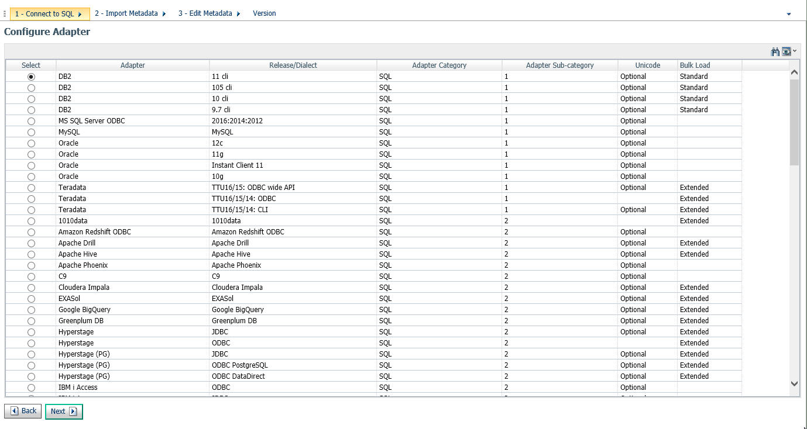Click the Next button
807x429 pixels.
(64, 411)
